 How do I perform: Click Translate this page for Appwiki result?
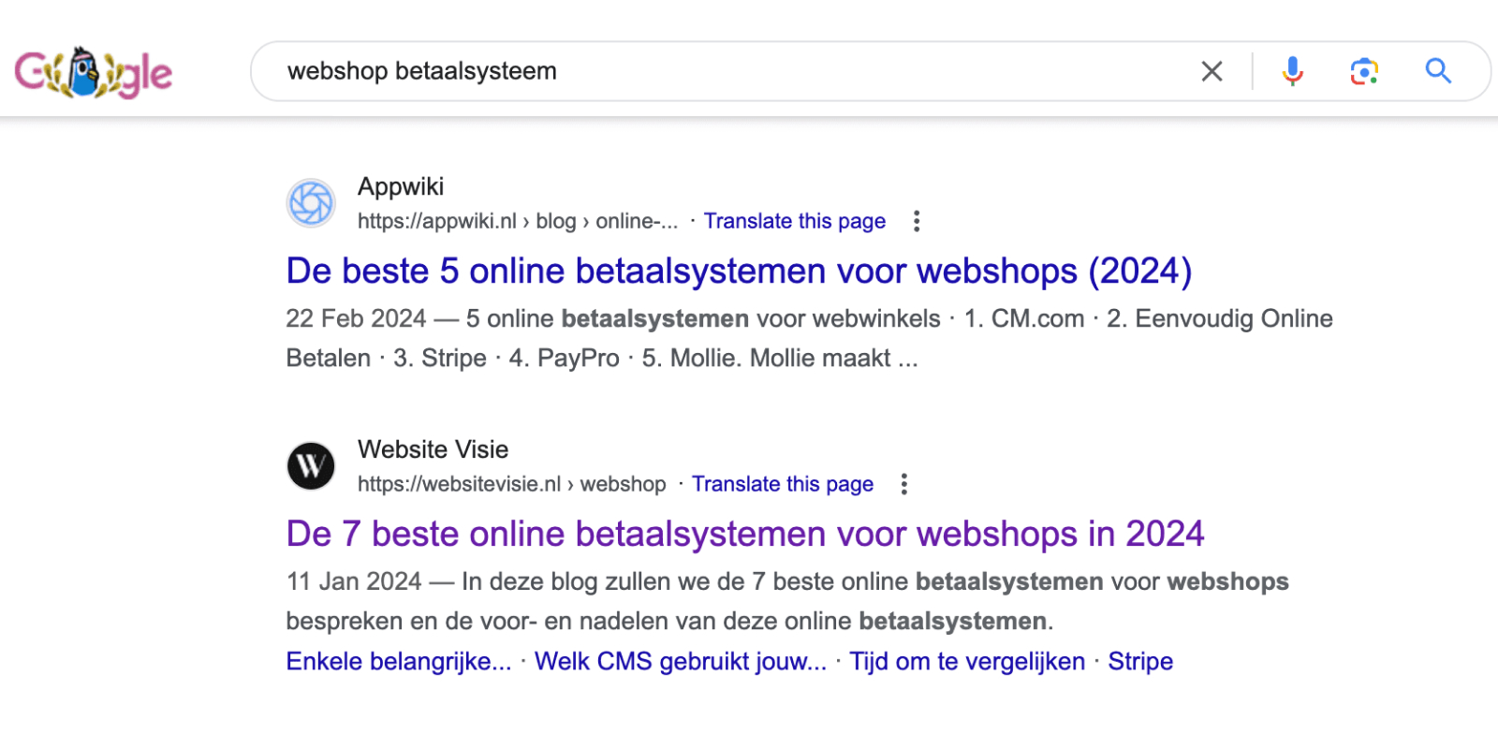[794, 221]
